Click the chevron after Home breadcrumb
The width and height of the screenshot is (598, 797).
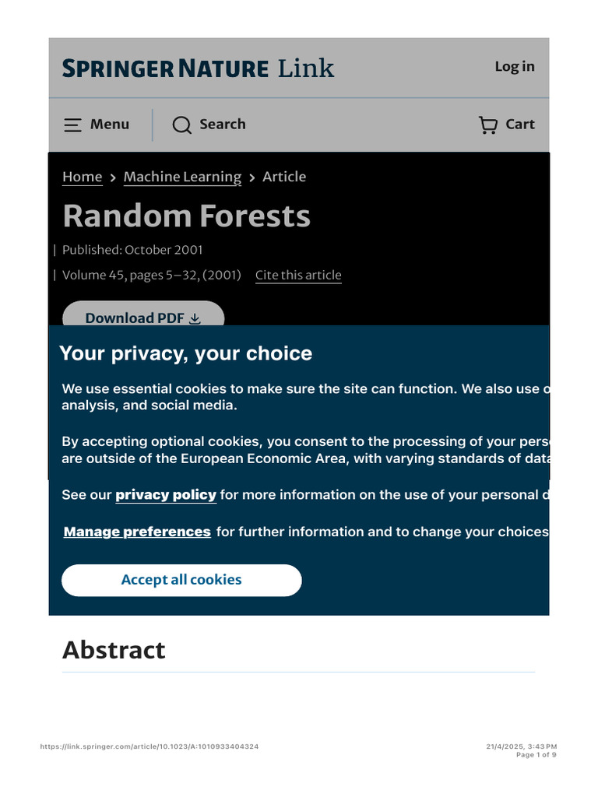pos(113,177)
